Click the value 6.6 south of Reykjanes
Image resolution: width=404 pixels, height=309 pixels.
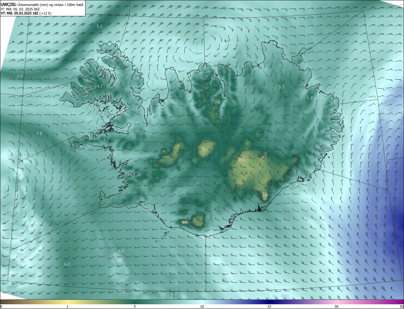pyautogui.click(x=121, y=251)
